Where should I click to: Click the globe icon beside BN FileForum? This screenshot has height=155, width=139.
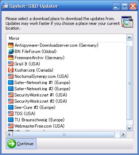pos(11,52)
